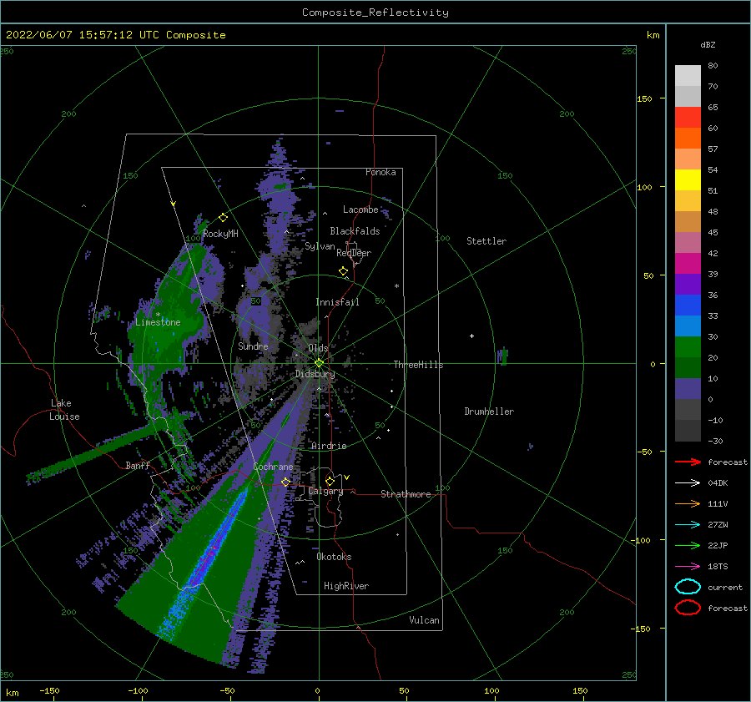Click the heavy blue rain core southwest of Calgary
Viewport: 751px width, 702px height.
(209, 558)
